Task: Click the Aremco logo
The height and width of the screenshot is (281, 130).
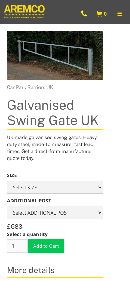Action: 24,12
